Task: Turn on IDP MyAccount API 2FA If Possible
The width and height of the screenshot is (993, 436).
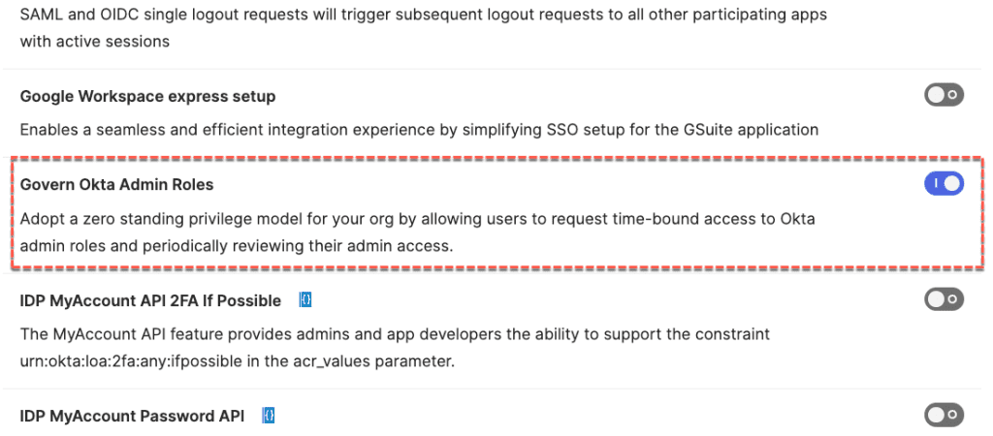Action: tap(944, 299)
